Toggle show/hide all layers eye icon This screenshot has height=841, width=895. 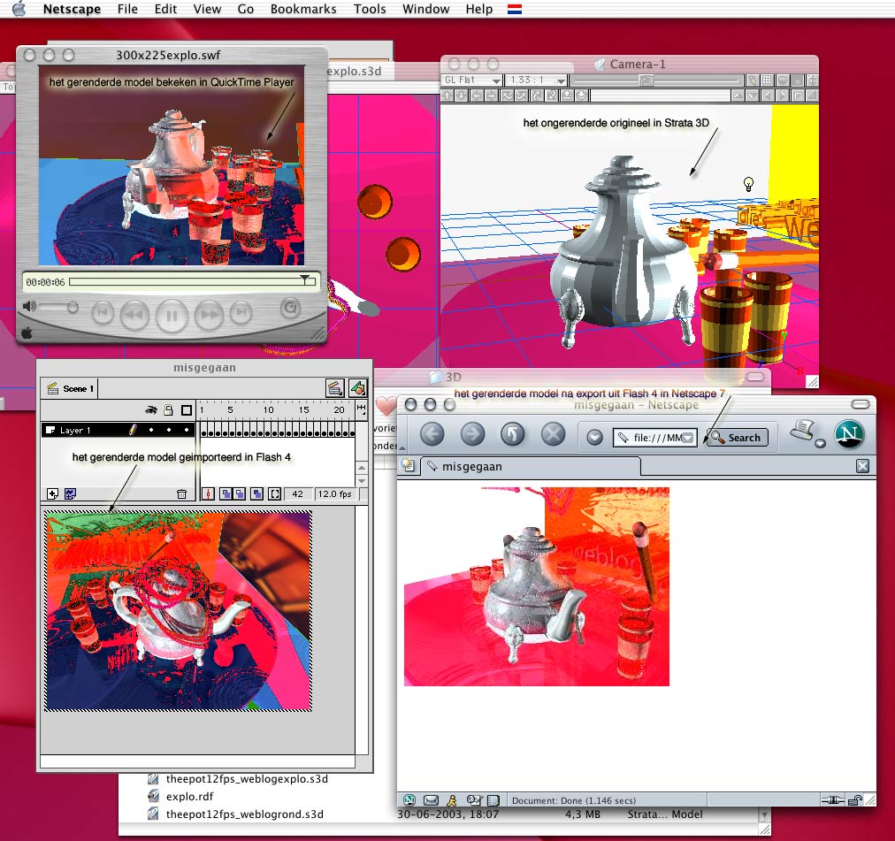click(x=151, y=410)
